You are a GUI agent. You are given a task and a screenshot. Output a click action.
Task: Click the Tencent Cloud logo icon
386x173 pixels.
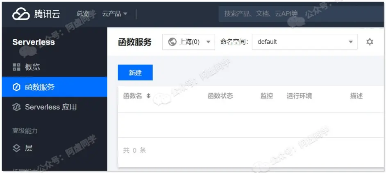(x=21, y=14)
